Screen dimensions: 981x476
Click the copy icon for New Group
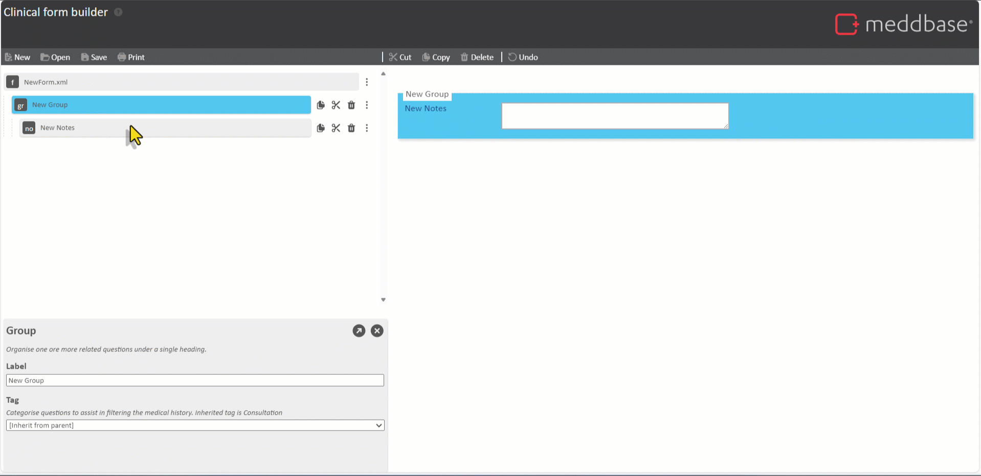click(321, 105)
